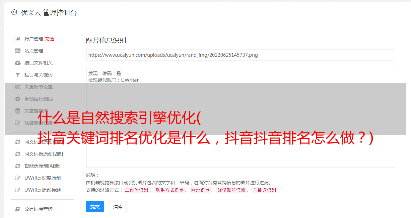Click the cloud upload icon beside 接口文件相关

18,63
